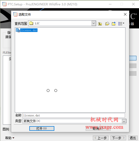The image size is (139, 141).
Task: Open the list view options menu
Action: [121, 24]
